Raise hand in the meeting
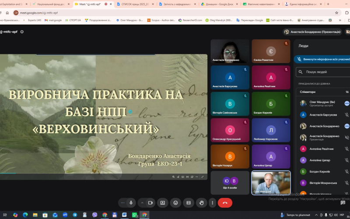Image resolution: width=350 pixels, height=219 pixels. [202, 203]
